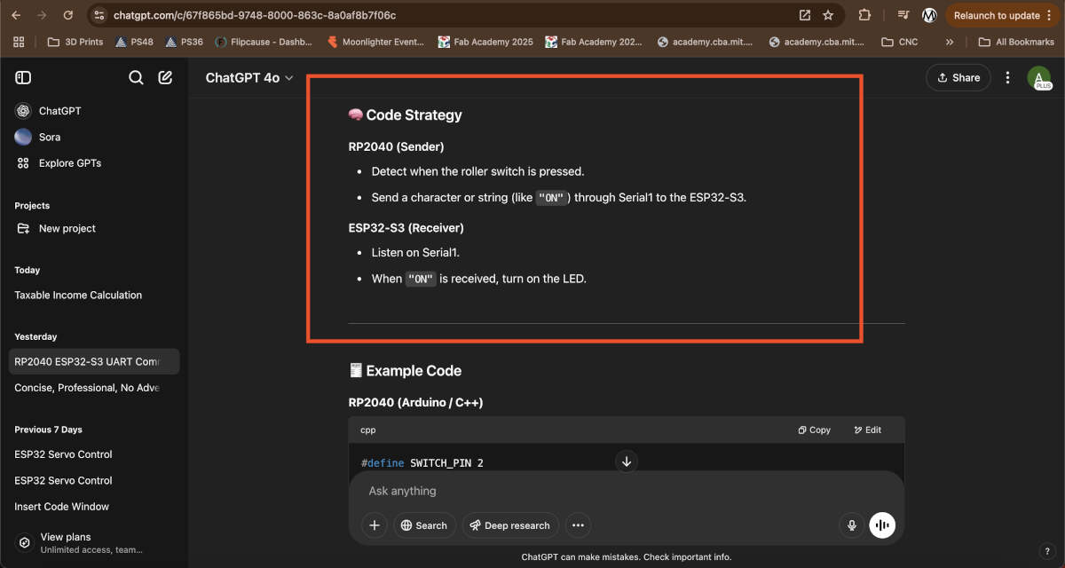The width and height of the screenshot is (1065, 568).
Task: Open more tools ellipsis in composer
Action: pyautogui.click(x=578, y=525)
